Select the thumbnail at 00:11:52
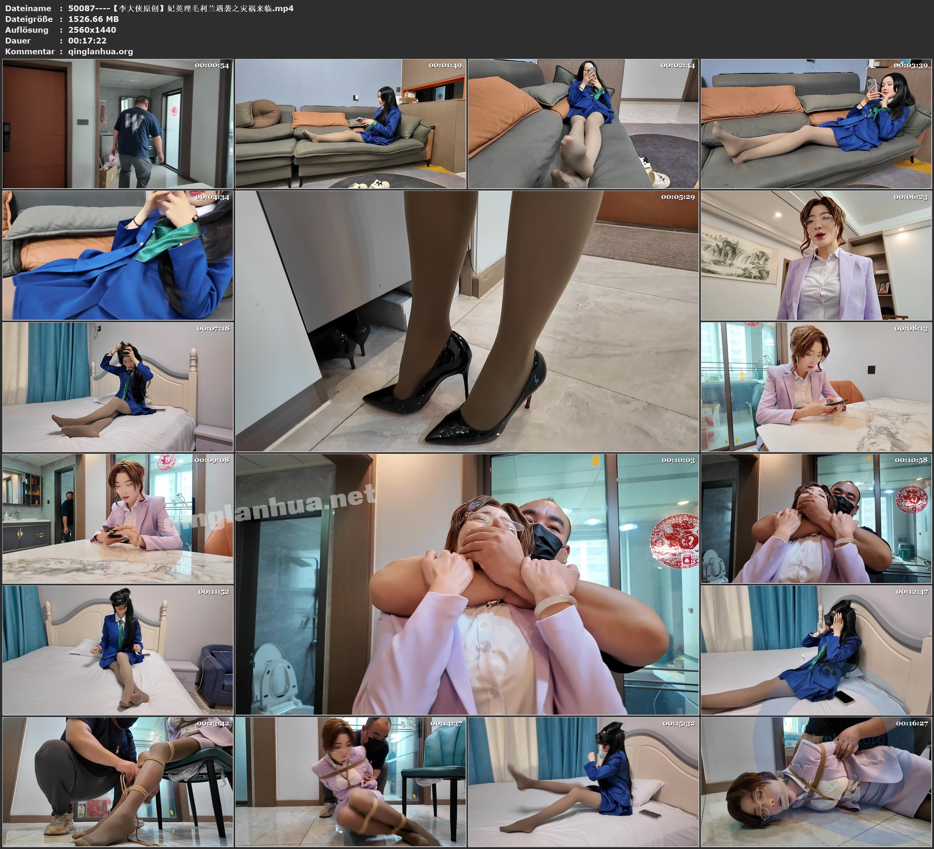This screenshot has height=849, width=934. [118, 650]
